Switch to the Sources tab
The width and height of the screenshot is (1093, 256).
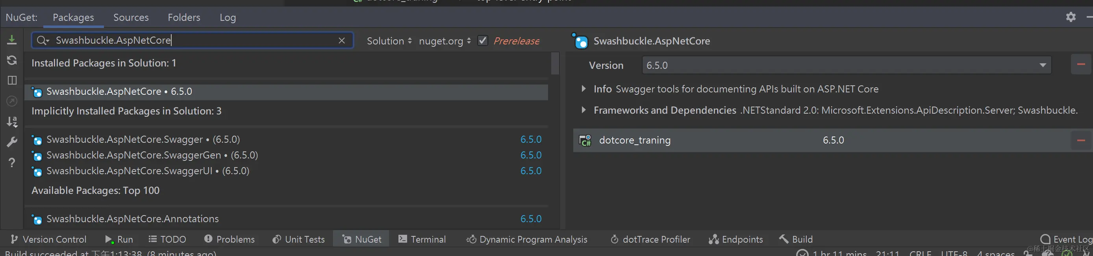131,17
